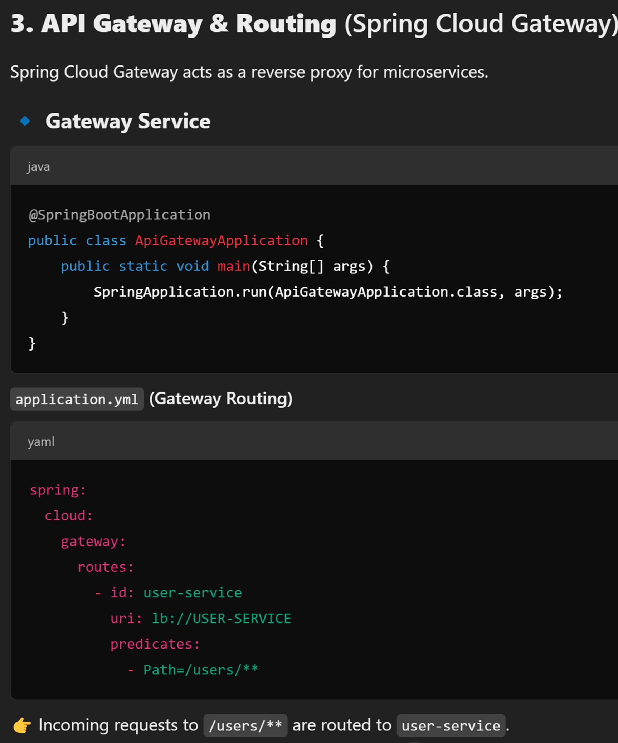This screenshot has height=743, width=618.
Task: Click the "(Gateway Routing)" label
Action: [221, 399]
